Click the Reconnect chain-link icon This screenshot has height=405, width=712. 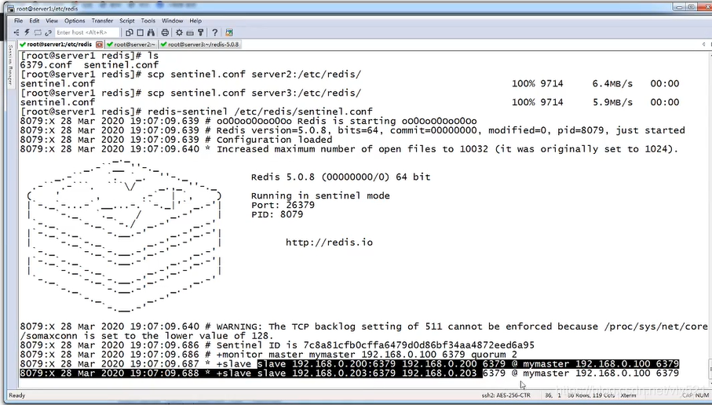point(48,32)
